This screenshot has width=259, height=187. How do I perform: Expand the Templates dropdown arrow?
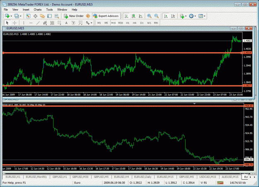[204, 16]
